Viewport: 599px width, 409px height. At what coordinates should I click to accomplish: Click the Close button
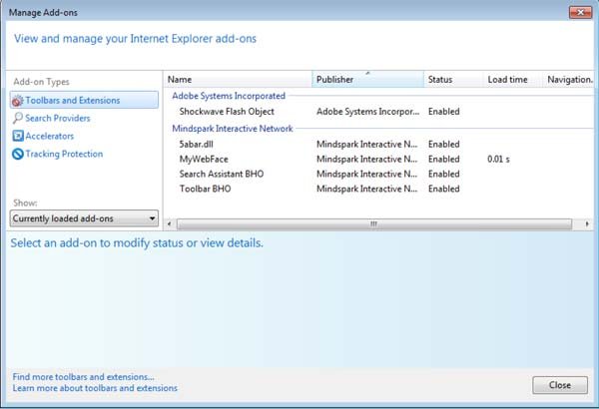(x=560, y=385)
